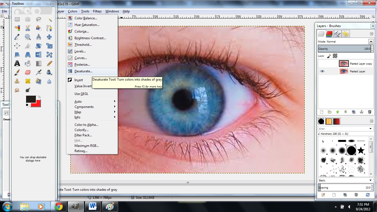Click the foreground black color swatch
The width and height of the screenshot is (377, 212).
(31, 99)
